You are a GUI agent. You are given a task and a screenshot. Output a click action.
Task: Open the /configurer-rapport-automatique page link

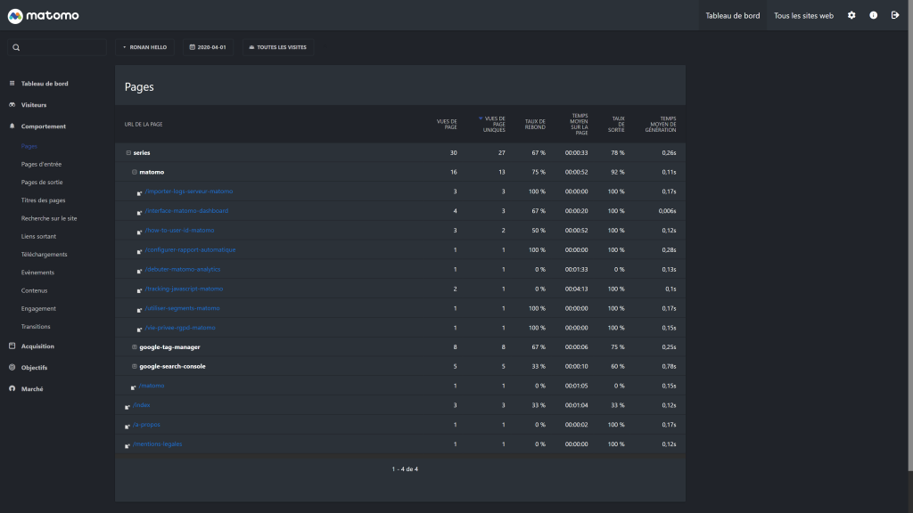pos(191,250)
